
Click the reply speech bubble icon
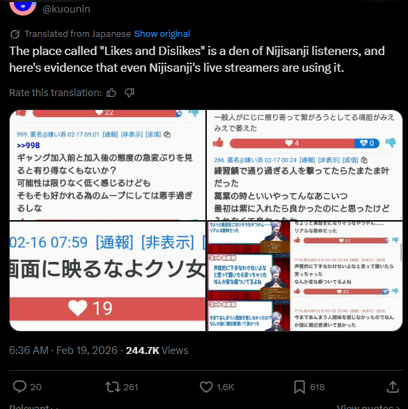[x=19, y=387]
